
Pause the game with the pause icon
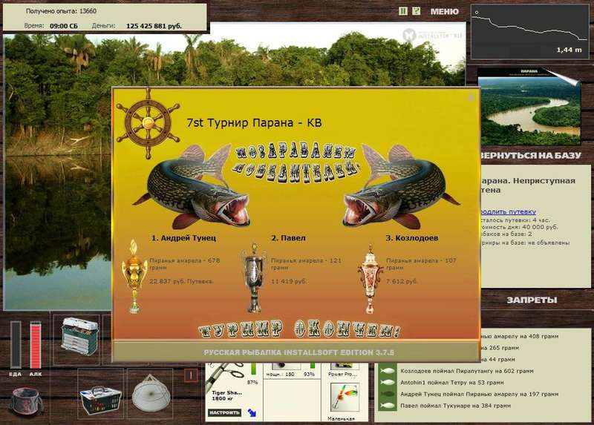coord(403,11)
